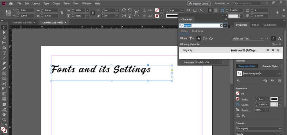Select the Type tool

4,53
